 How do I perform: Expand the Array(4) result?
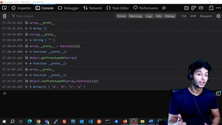click(x=31, y=87)
